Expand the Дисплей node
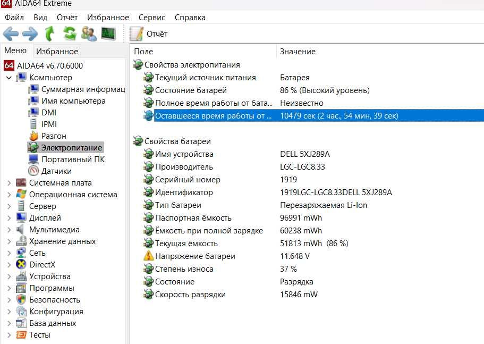484x344 pixels. 9,218
